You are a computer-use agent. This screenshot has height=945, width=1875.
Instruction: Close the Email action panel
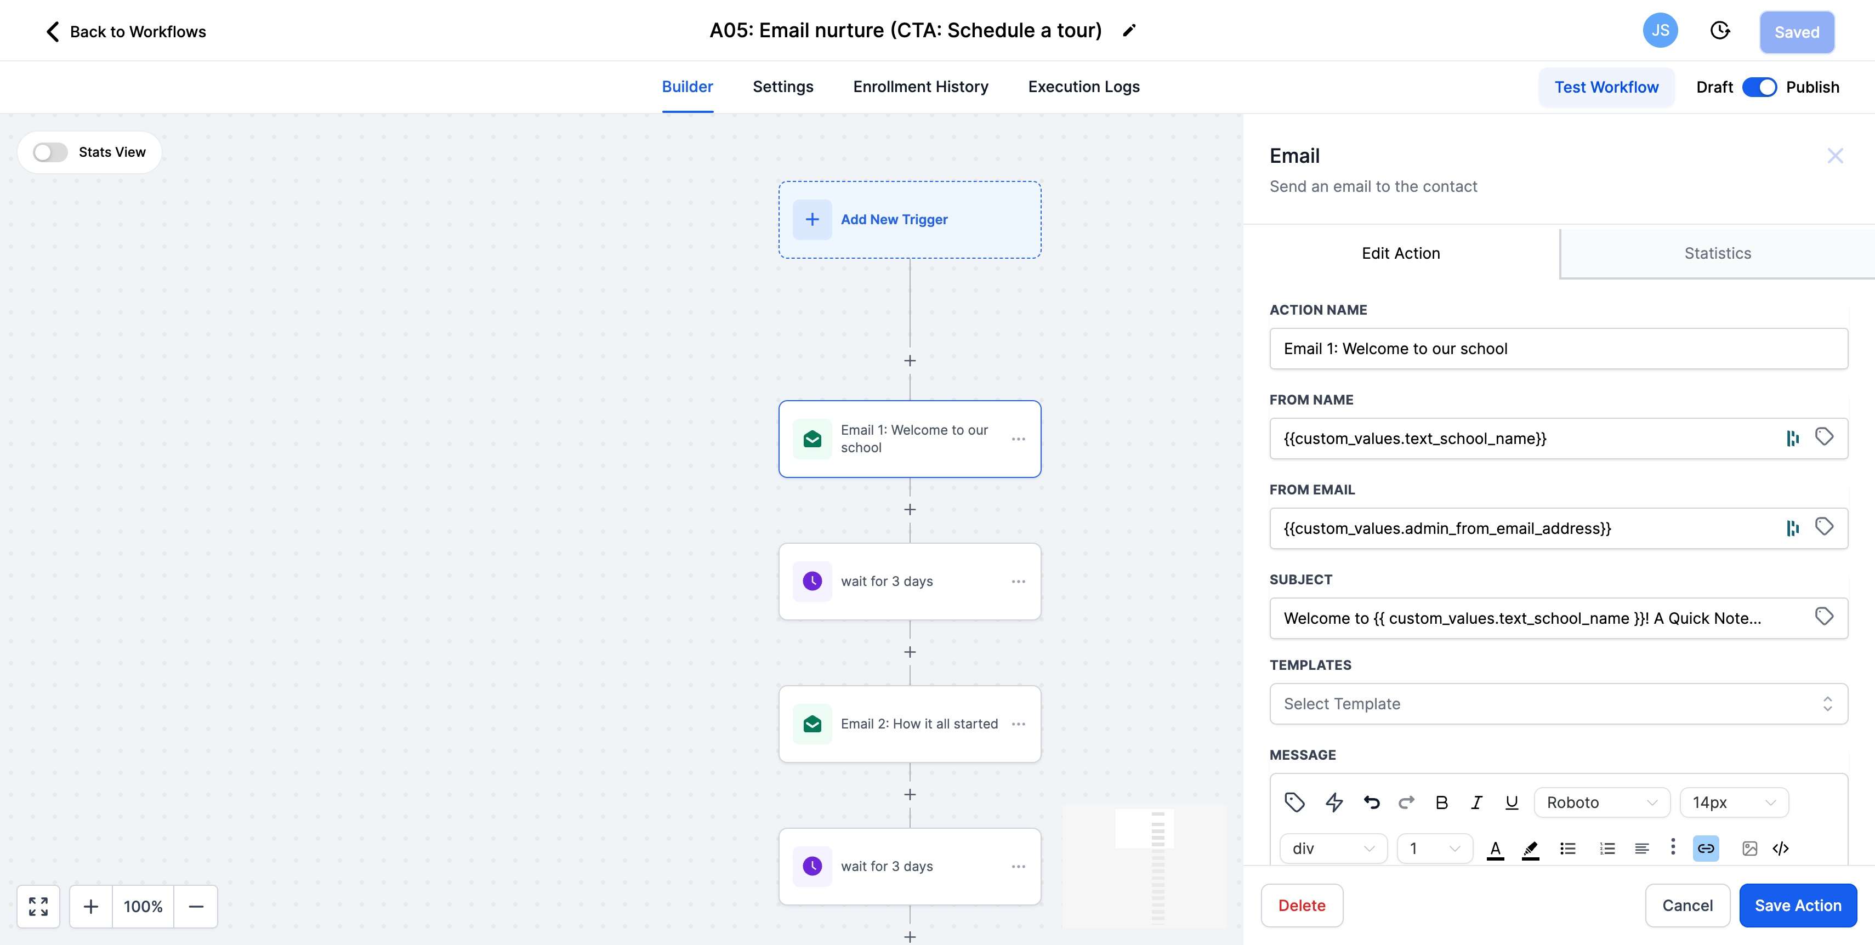[x=1835, y=155]
